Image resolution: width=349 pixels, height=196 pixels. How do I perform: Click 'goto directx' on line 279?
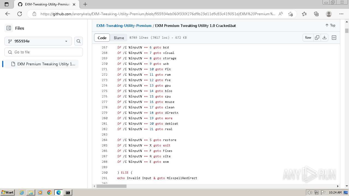coord(167,113)
